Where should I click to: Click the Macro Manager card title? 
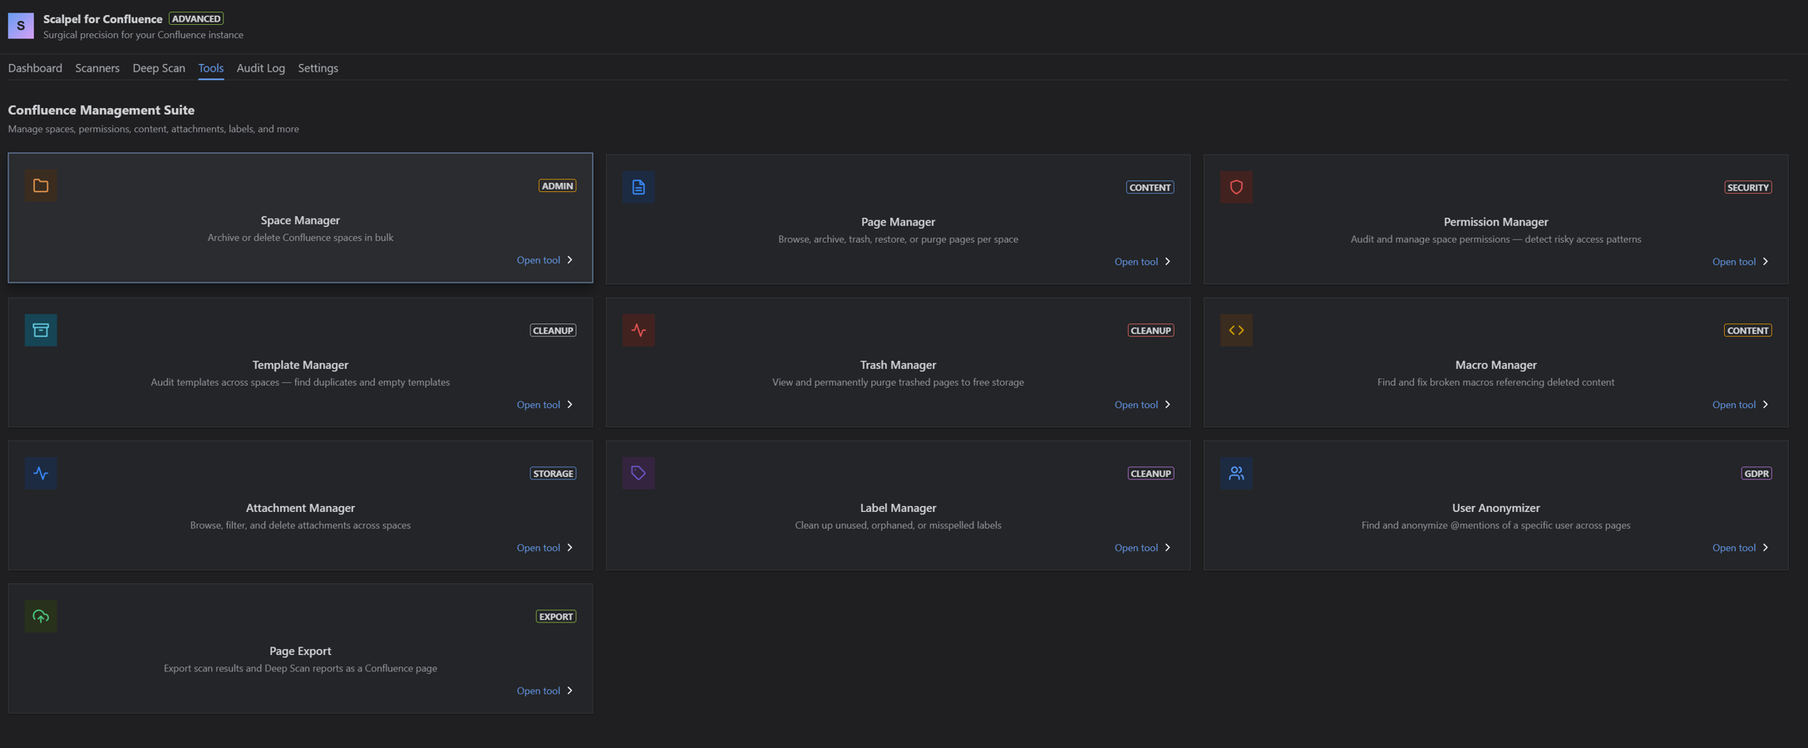[1495, 365]
